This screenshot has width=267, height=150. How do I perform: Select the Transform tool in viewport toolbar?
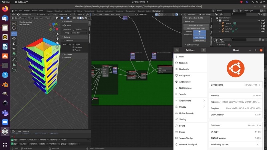[x=14, y=48]
